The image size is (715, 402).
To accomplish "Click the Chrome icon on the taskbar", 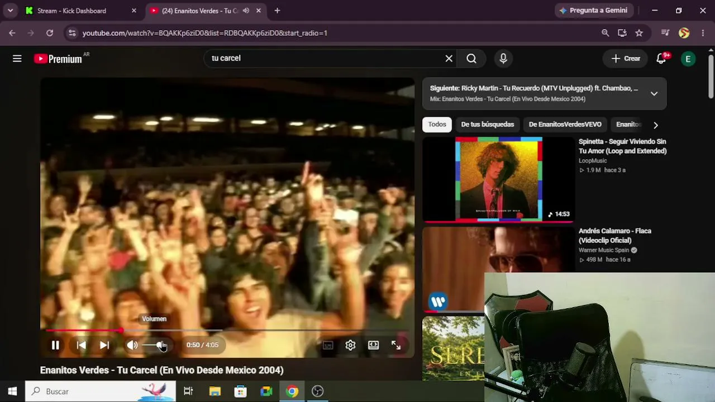I will tap(292, 391).
